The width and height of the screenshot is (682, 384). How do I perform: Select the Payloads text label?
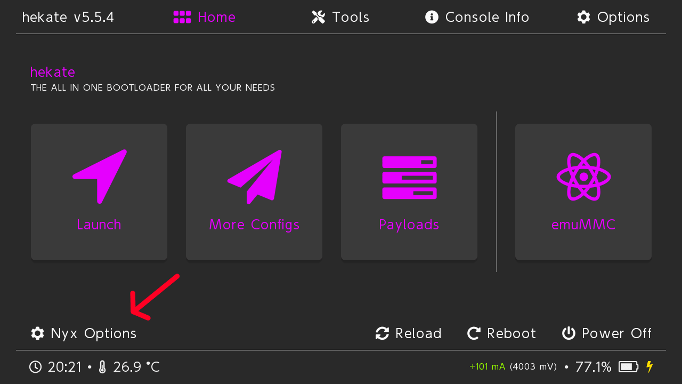tap(409, 225)
